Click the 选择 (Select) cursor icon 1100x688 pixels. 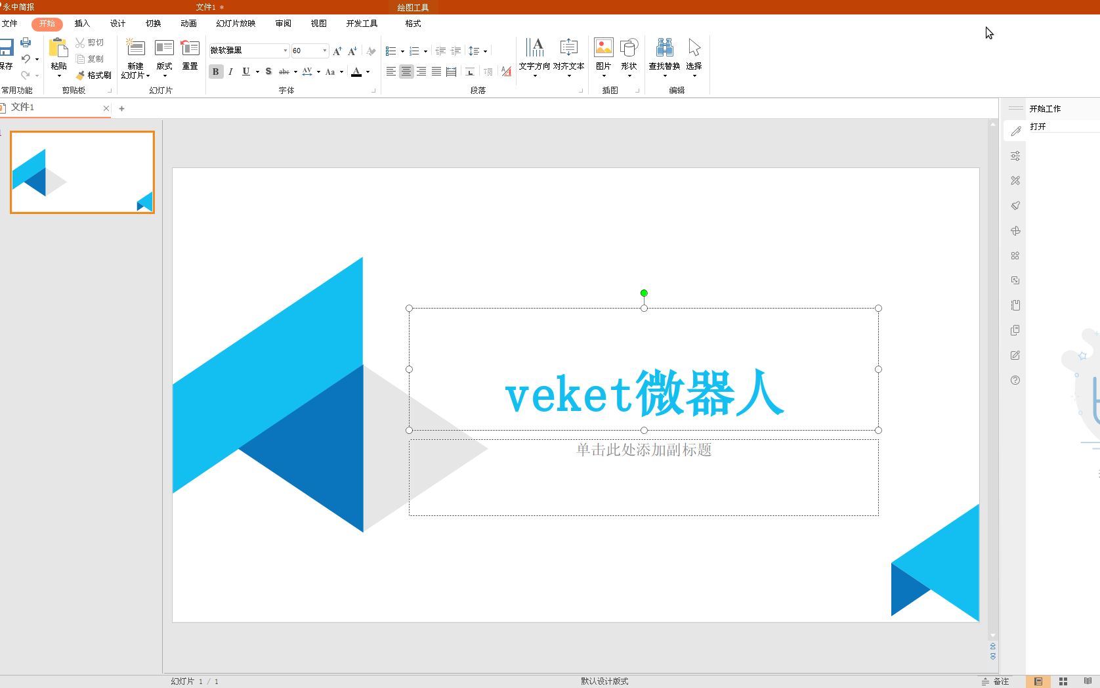pos(694,47)
